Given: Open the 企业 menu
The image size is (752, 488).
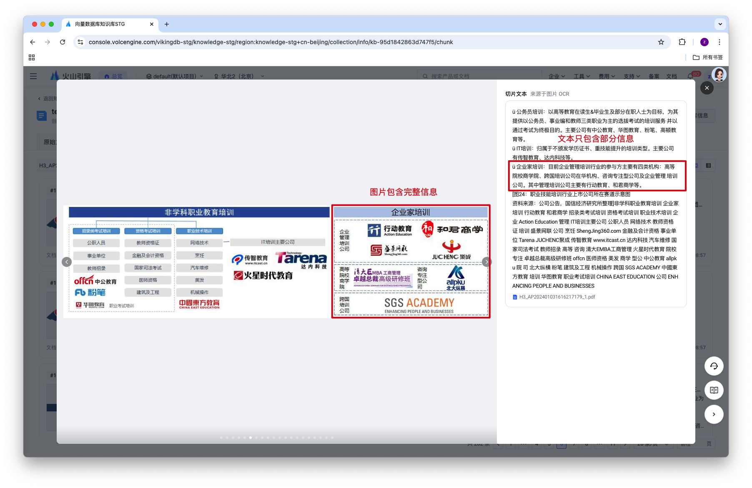Looking at the screenshot, I should (556, 76).
